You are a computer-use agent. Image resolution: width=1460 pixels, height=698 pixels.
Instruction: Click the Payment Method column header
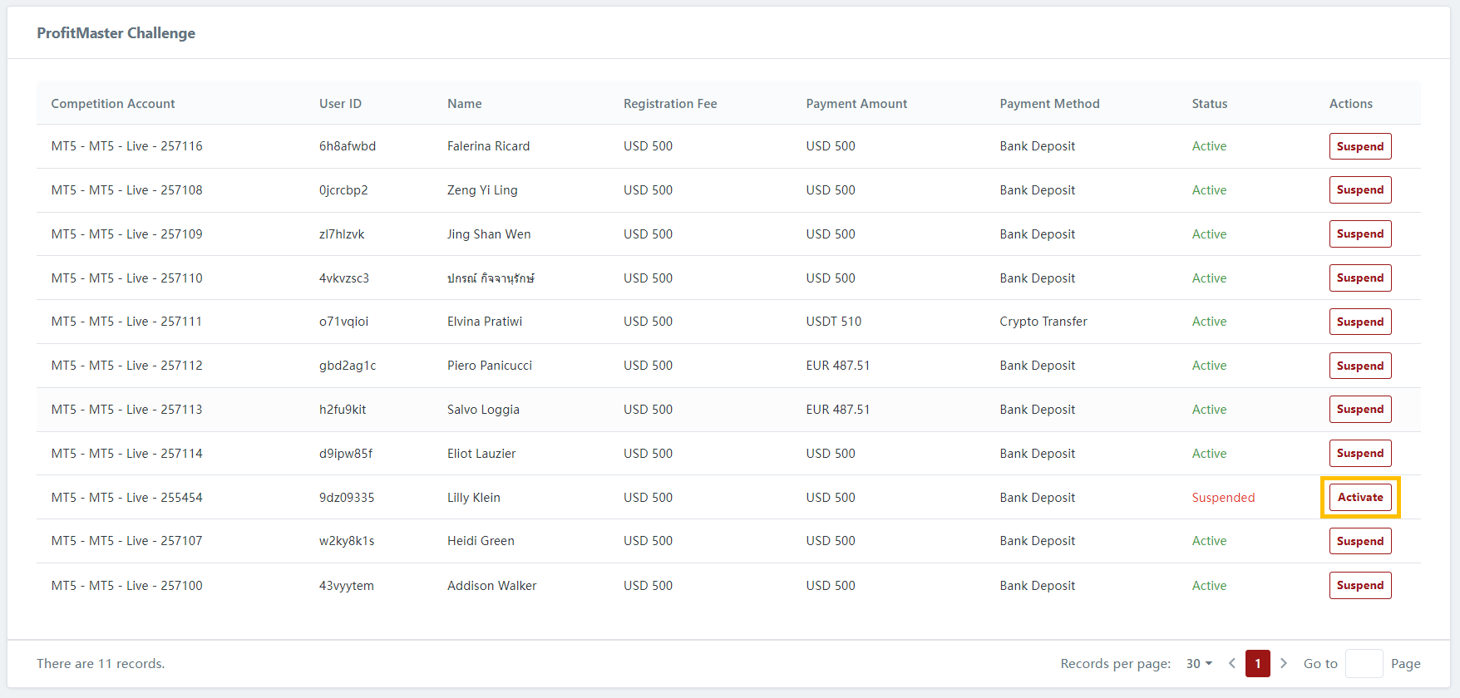(1049, 104)
